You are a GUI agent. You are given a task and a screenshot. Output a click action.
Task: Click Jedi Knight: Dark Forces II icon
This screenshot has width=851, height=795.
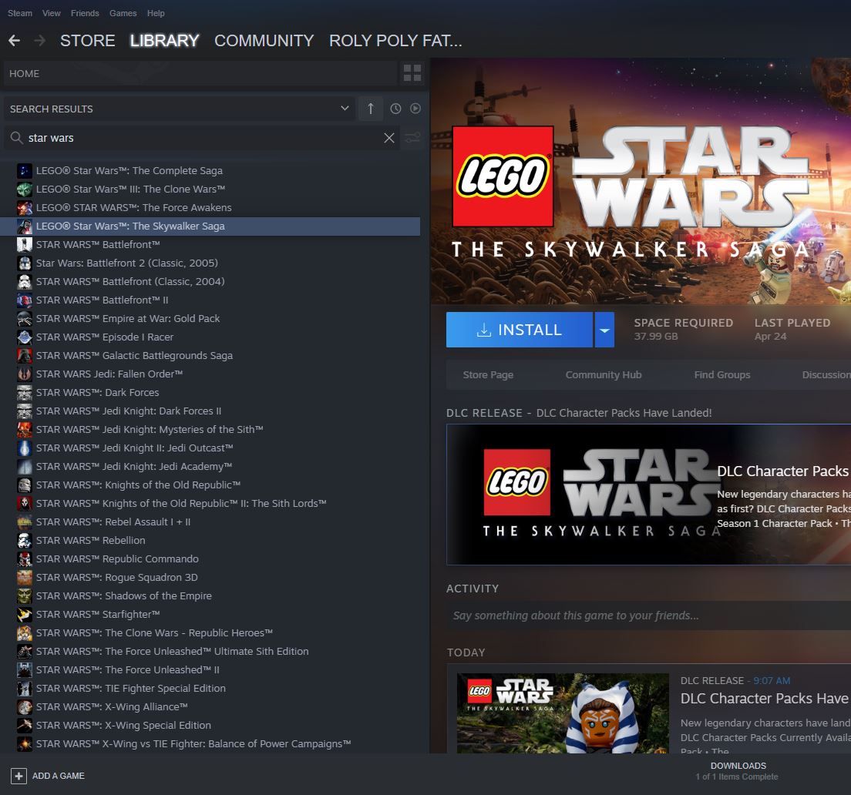coord(25,411)
